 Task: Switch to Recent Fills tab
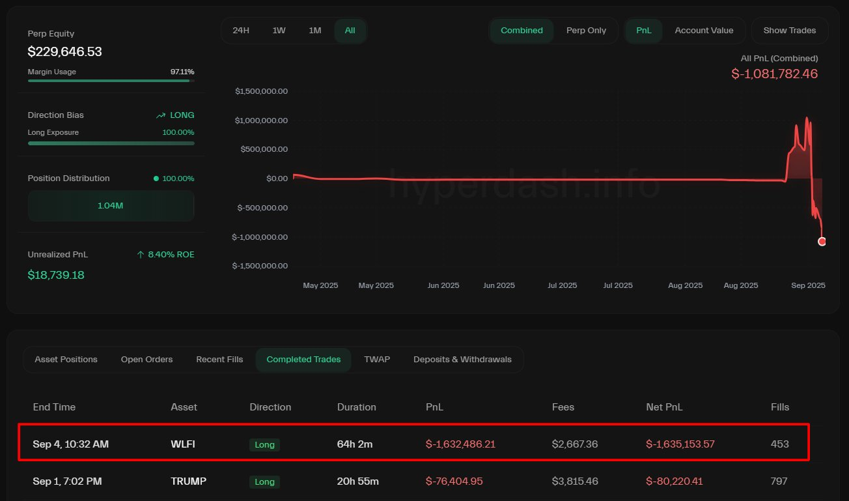click(x=219, y=360)
